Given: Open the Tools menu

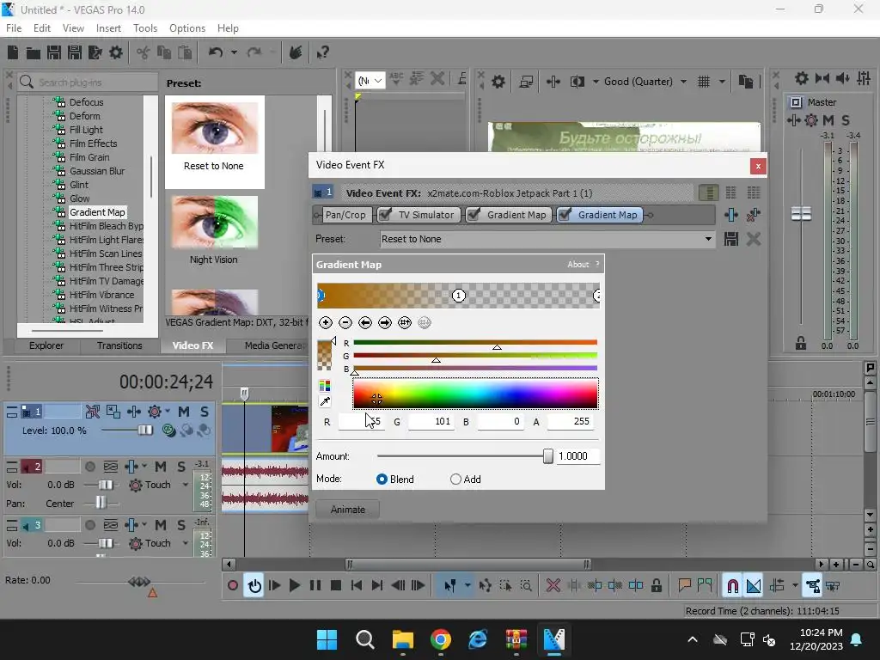Looking at the screenshot, I should [145, 28].
